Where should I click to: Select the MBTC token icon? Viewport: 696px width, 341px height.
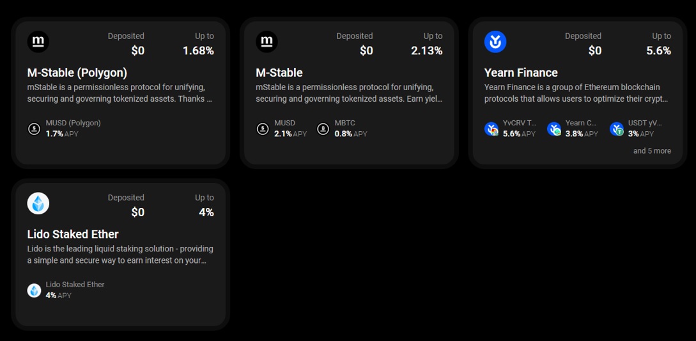[323, 129]
